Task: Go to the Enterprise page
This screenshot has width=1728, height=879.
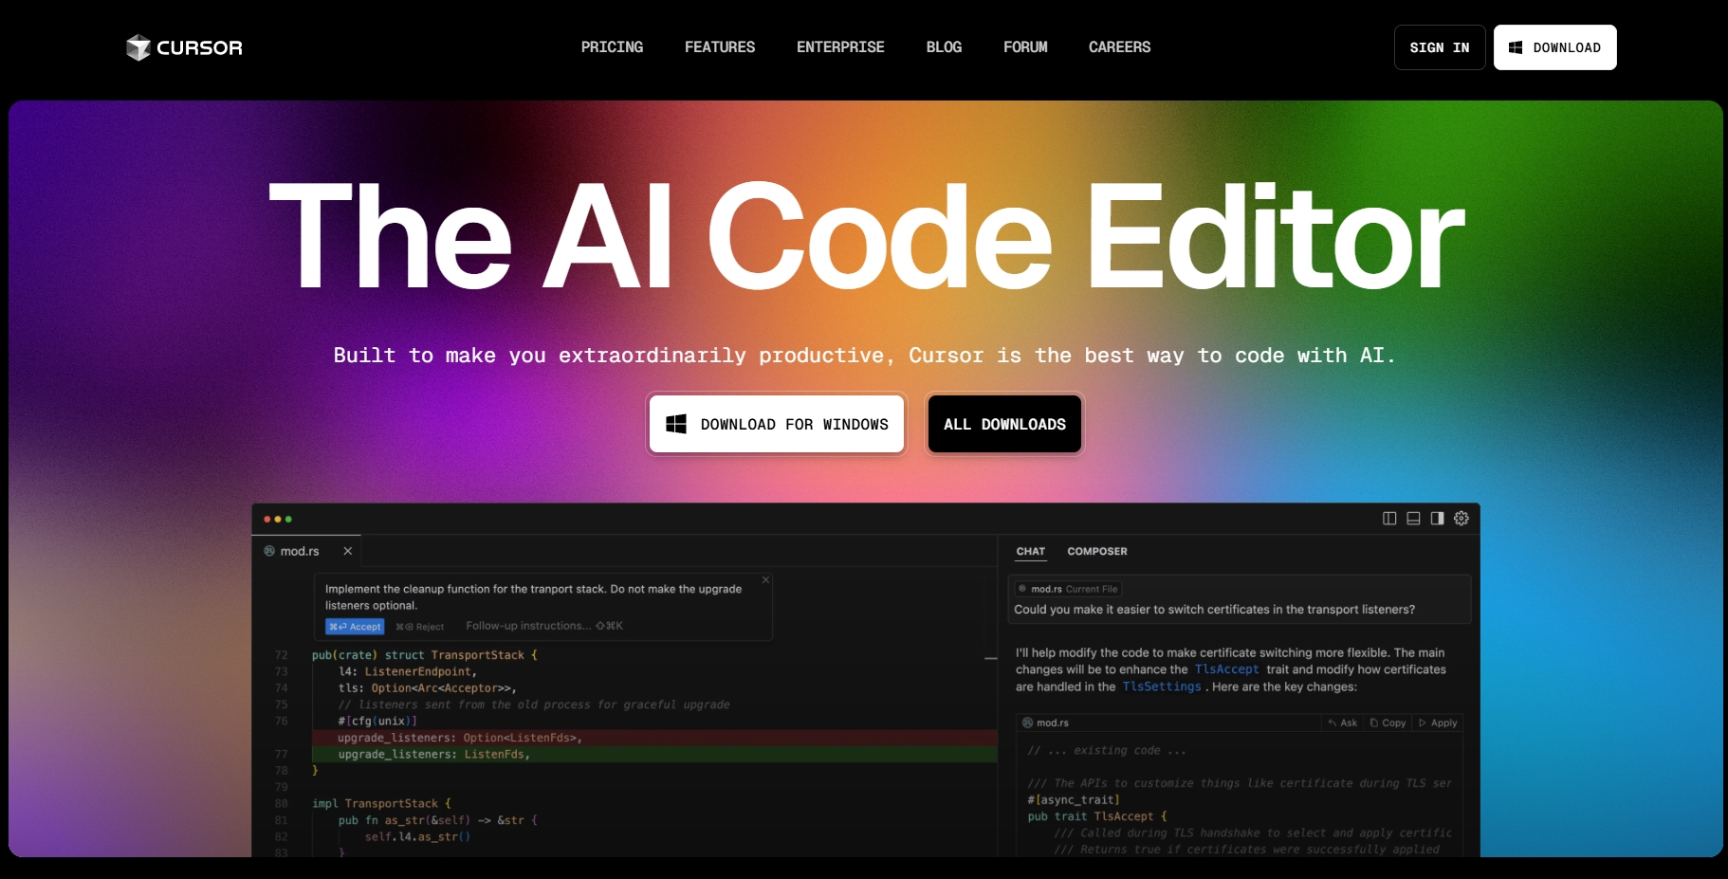Action: pos(840,47)
